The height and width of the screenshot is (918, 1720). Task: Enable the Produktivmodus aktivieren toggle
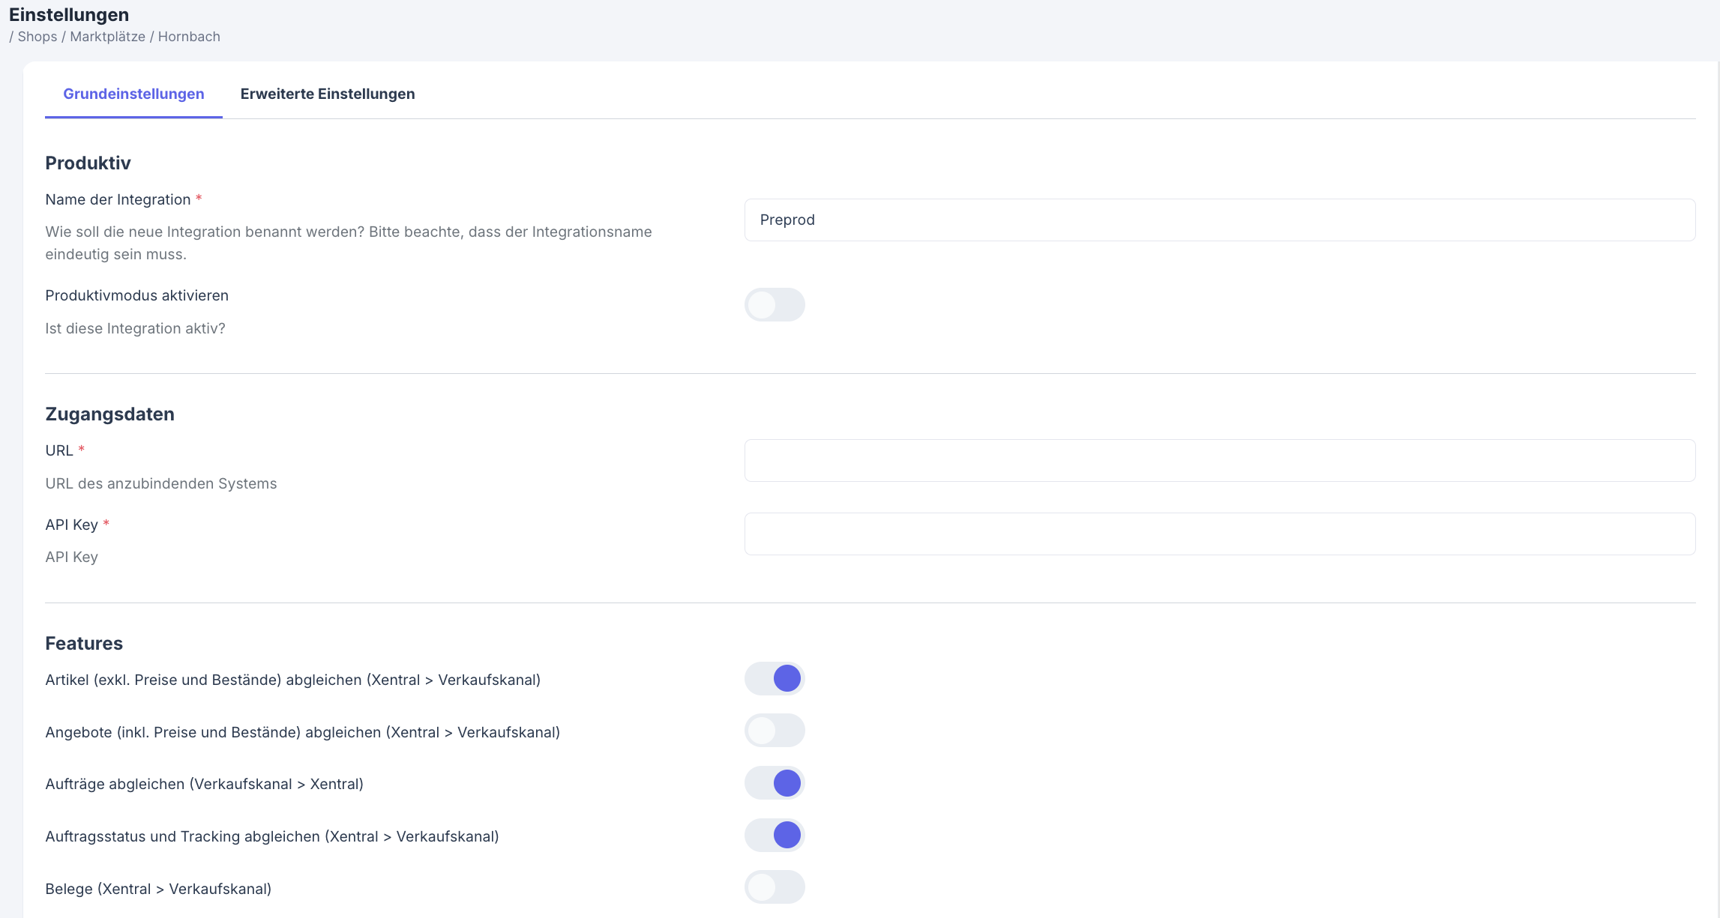774,305
